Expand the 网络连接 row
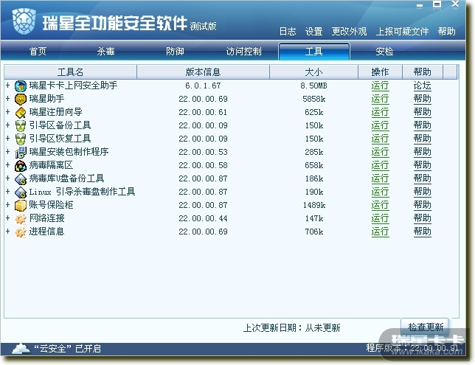The width and height of the screenshot is (475, 365). 8,218
